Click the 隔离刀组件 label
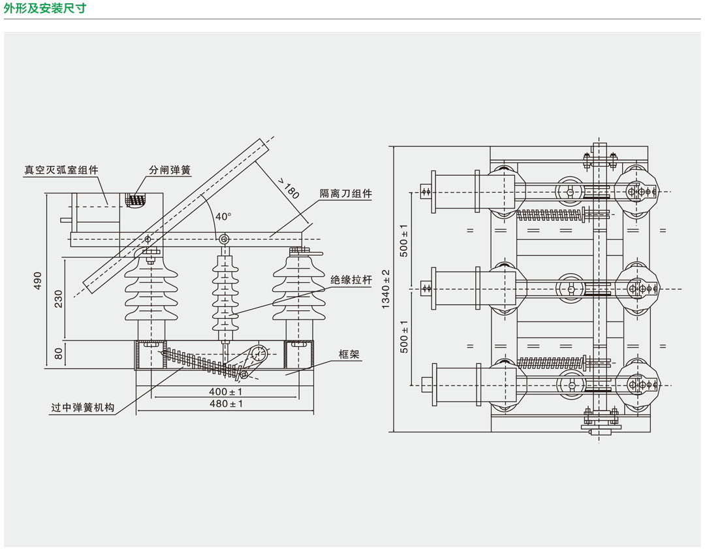This screenshot has height=552, width=705. 345,193
